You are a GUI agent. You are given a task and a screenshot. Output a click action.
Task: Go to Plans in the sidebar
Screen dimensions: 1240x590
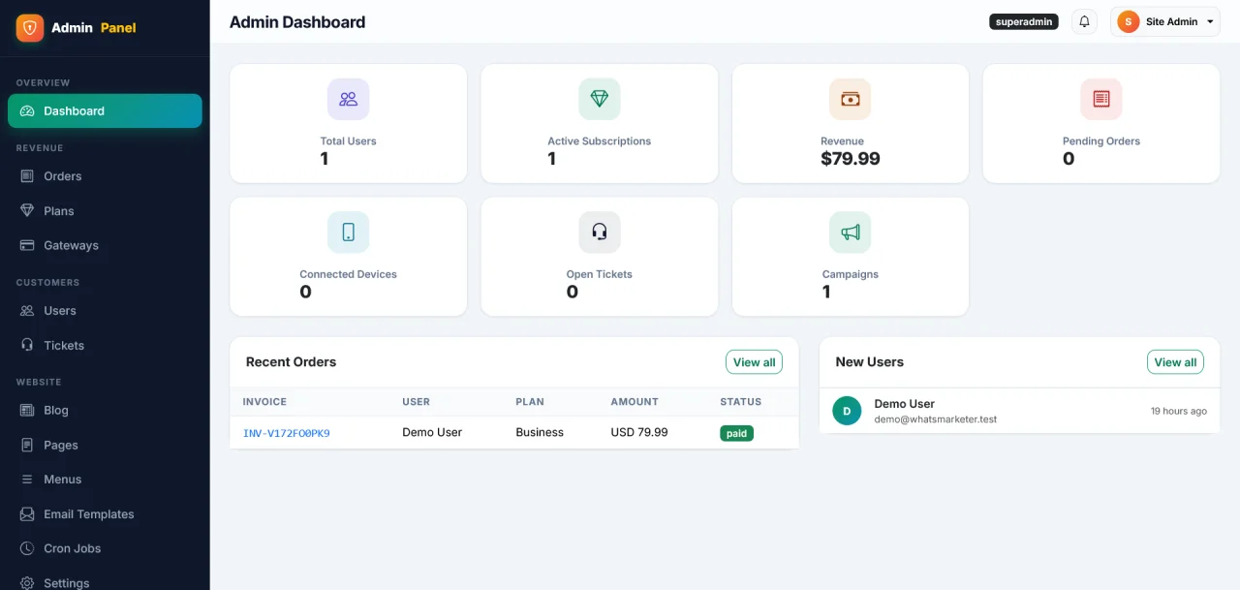[x=105, y=210]
